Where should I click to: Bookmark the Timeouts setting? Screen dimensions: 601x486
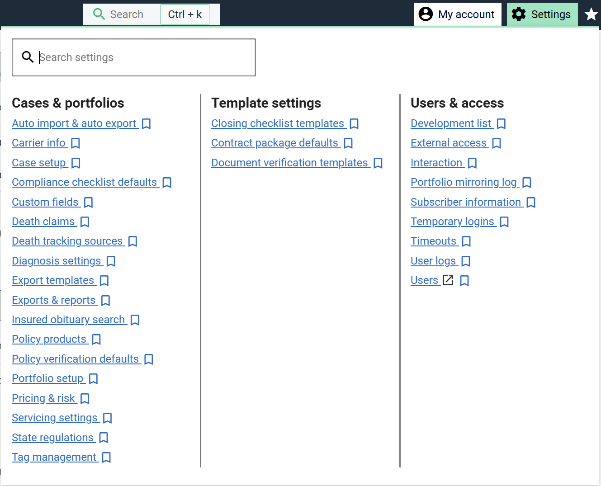point(466,241)
